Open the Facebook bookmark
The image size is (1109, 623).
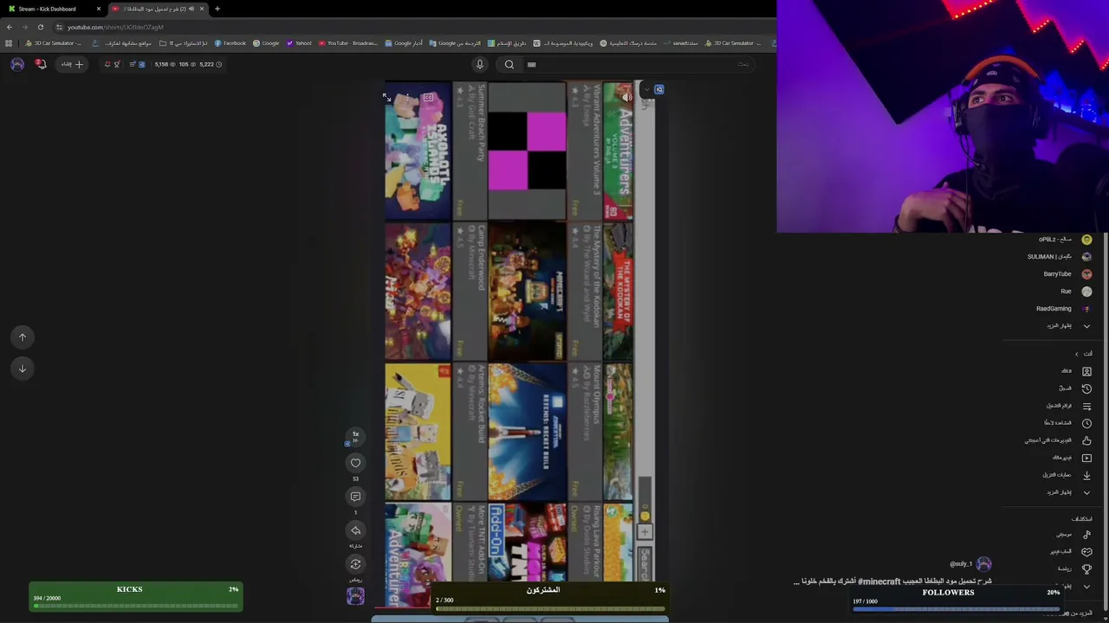click(x=230, y=43)
